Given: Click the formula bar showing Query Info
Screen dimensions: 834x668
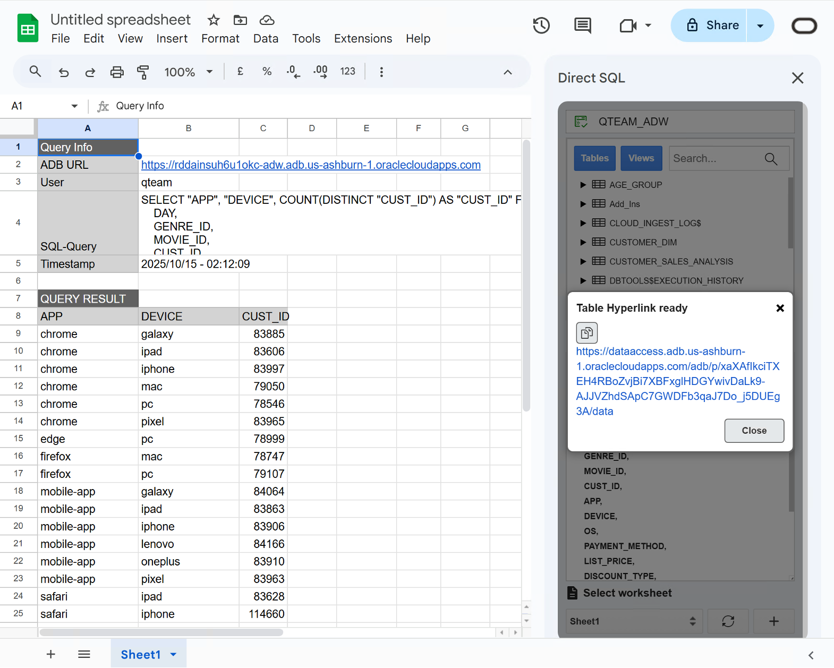Looking at the screenshot, I should tap(319, 106).
